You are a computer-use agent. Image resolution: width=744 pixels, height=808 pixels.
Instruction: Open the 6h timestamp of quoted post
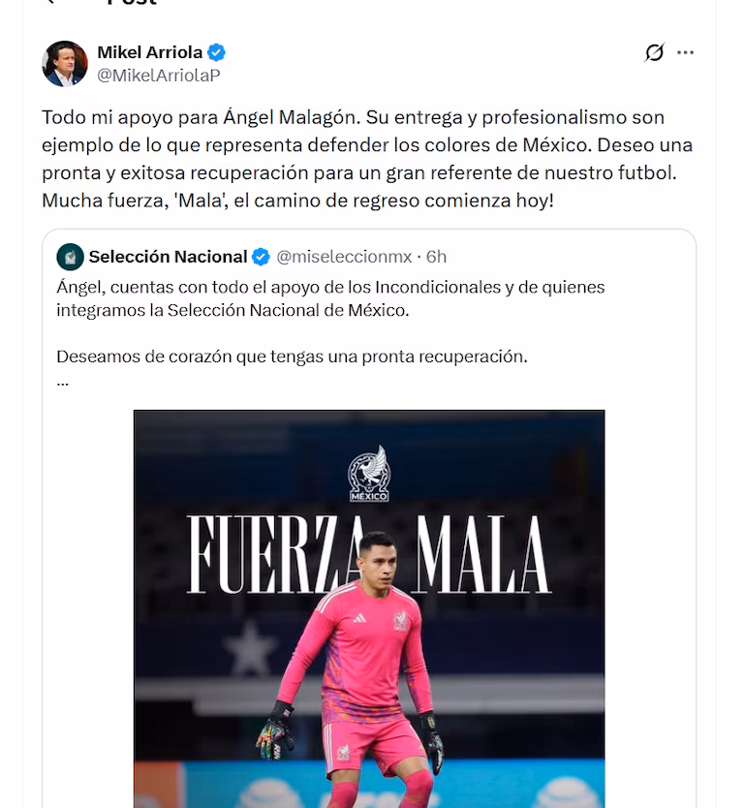(x=436, y=257)
